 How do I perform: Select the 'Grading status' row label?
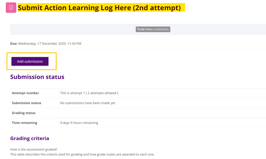coord(23,113)
